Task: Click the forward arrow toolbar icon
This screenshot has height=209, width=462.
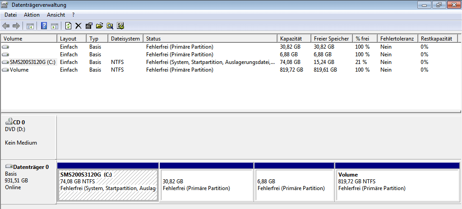Action: point(16,26)
